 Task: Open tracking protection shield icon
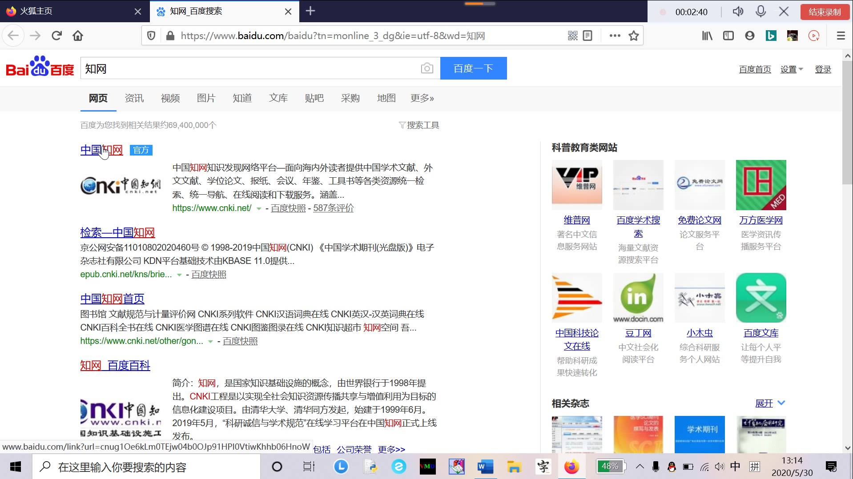coord(151,36)
